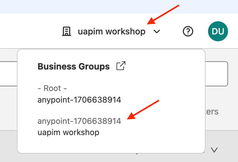Image resolution: width=238 pixels, height=162 pixels.
Task: Click the building icon beside uapim workshop
Action: click(66, 32)
